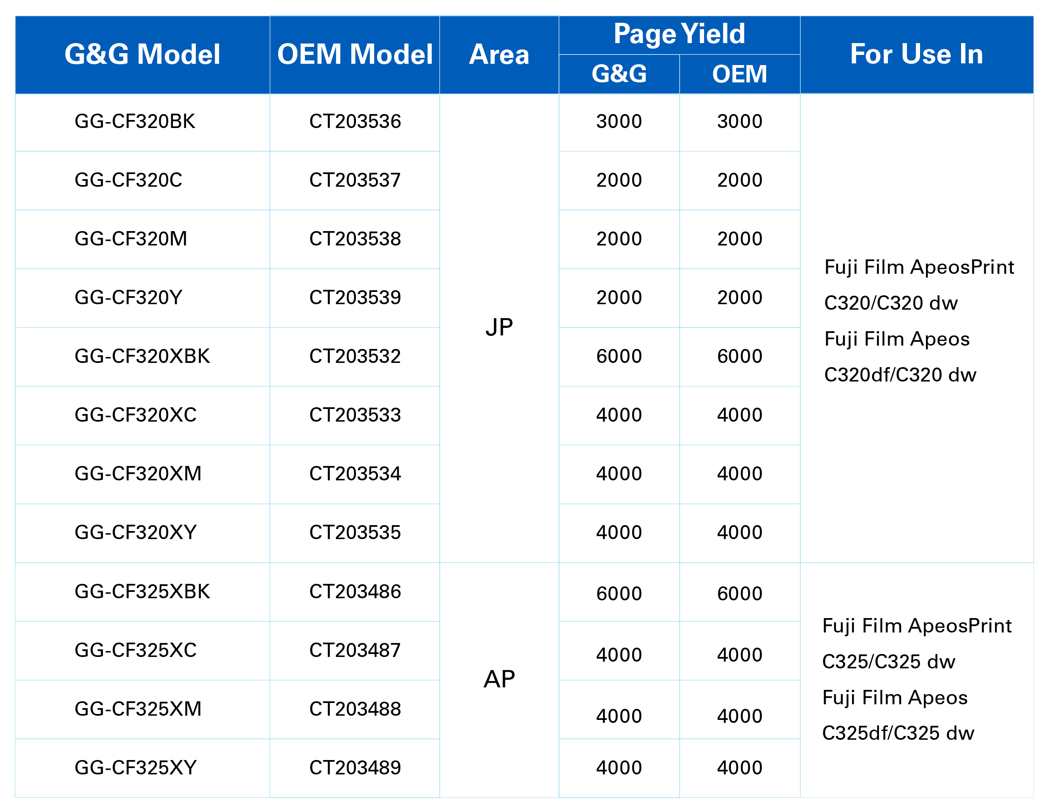
Task: Click OEM code CT203486
Action: point(355,591)
